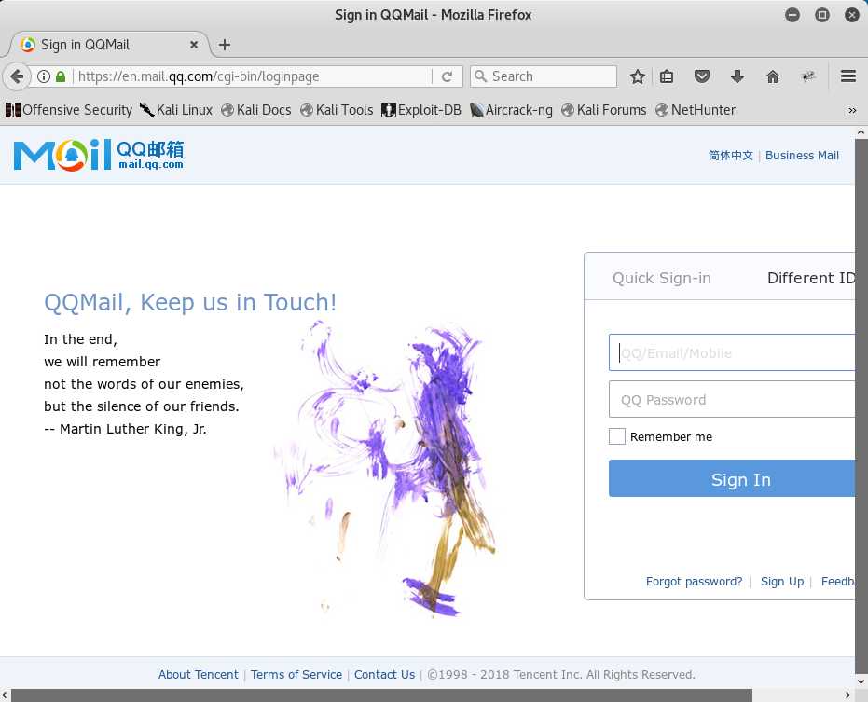Open site information icon in address bar
This screenshot has width=868, height=702.
44,76
